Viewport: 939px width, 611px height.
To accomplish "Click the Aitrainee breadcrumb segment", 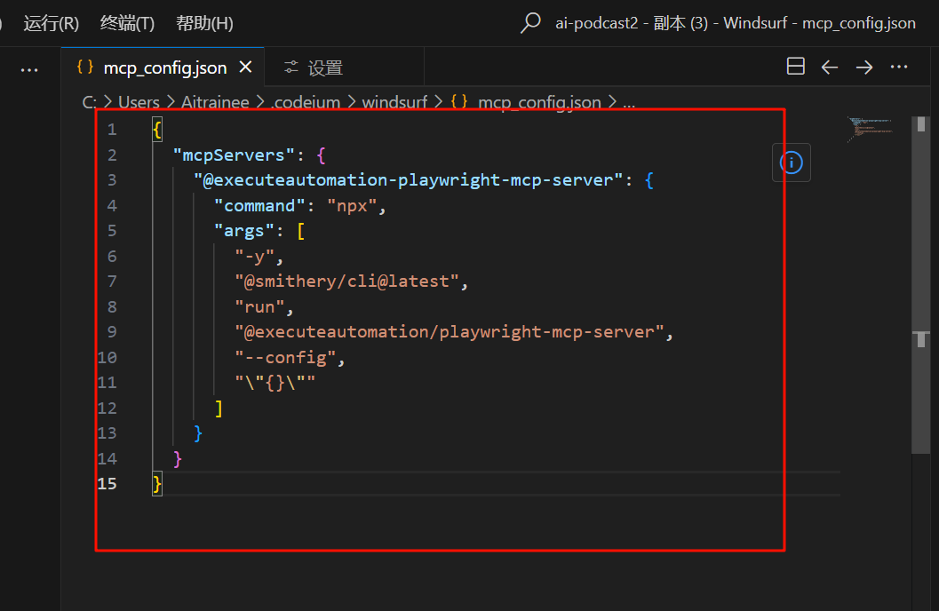I will 217,102.
